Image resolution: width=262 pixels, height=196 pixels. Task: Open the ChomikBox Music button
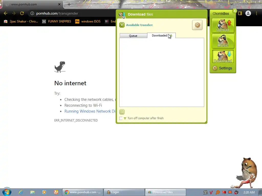point(223,41)
